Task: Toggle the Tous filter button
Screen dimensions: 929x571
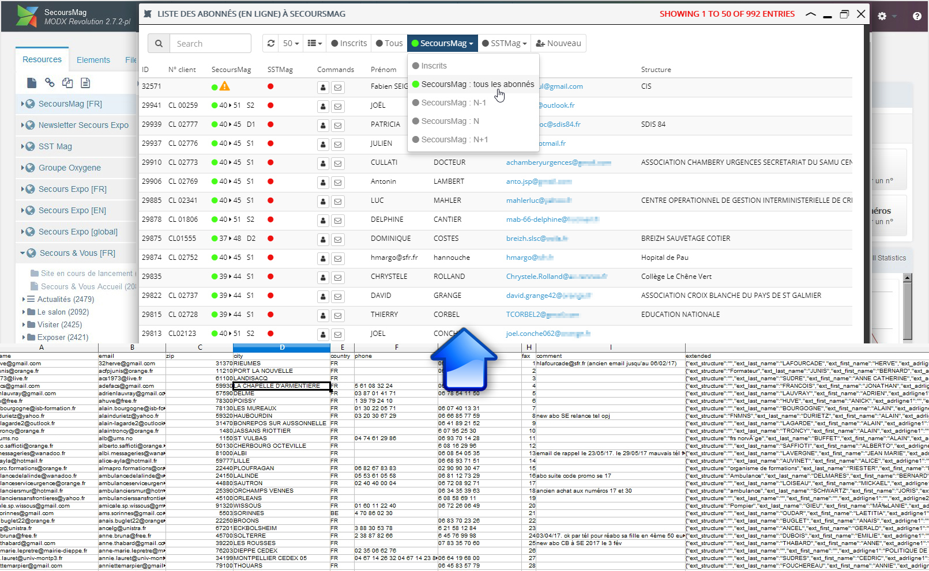Action: (389, 43)
